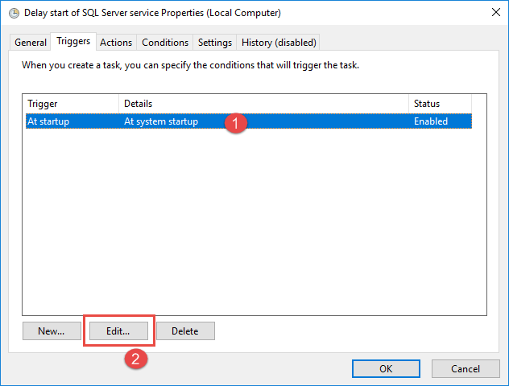Viewport: 509px width, 386px height.
Task: Select the Triggers tab
Action: tap(73, 42)
